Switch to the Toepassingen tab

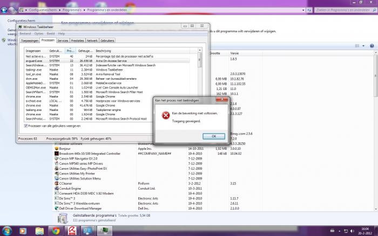click(30, 40)
